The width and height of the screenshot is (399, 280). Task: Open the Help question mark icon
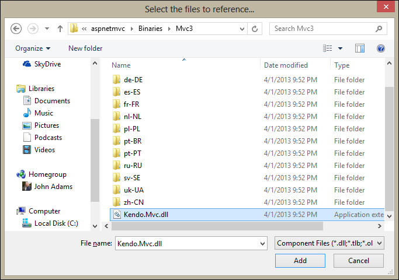(381, 48)
